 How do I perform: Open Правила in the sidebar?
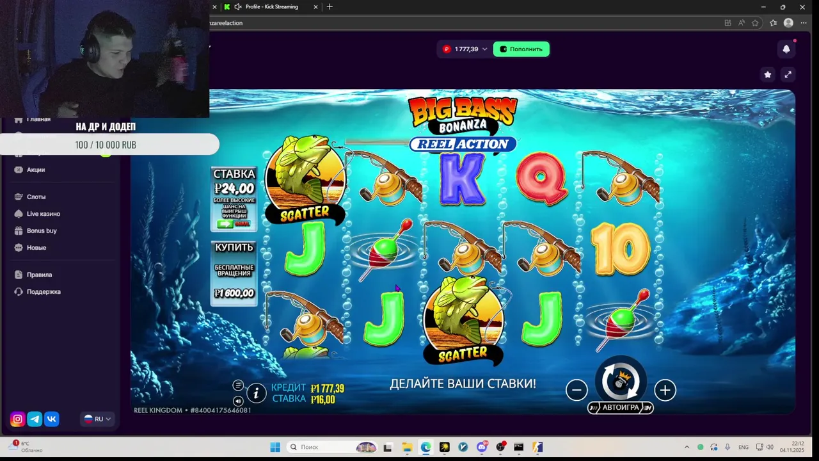pyautogui.click(x=39, y=275)
